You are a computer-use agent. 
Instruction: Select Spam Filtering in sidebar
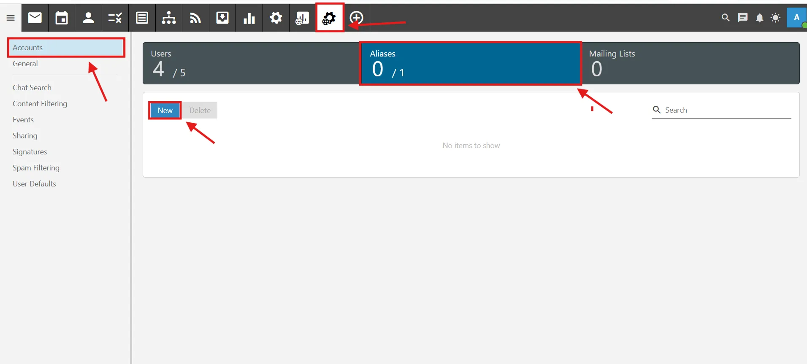(x=36, y=168)
